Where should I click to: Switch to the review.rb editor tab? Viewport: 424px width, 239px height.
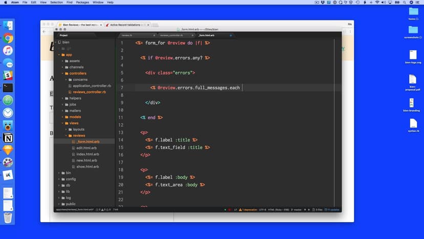click(x=127, y=35)
